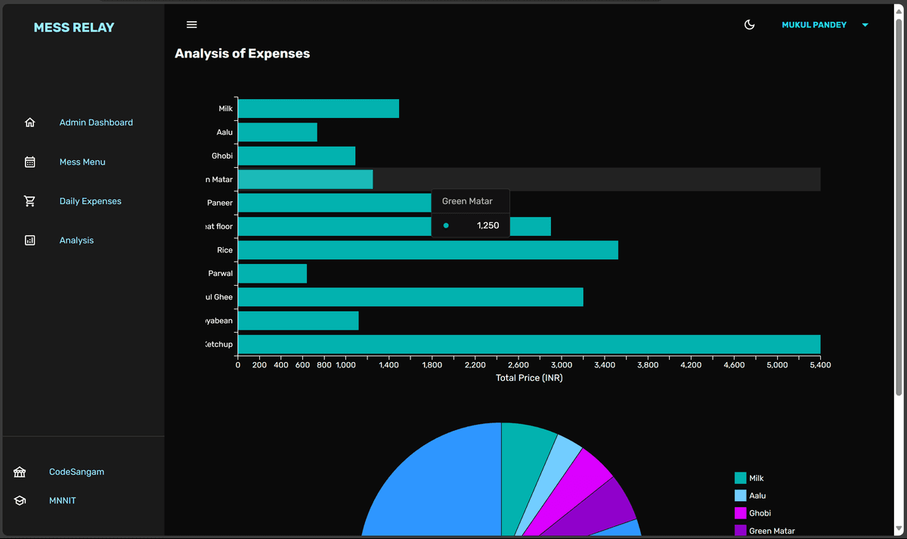Click the MESS RELAY logo title
The width and height of the screenshot is (907, 539).
tap(74, 27)
